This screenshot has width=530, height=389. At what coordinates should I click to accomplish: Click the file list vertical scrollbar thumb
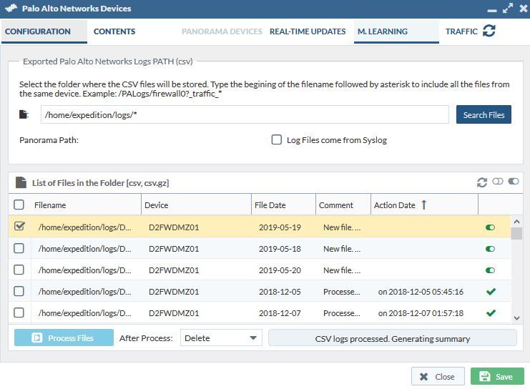coord(516,234)
